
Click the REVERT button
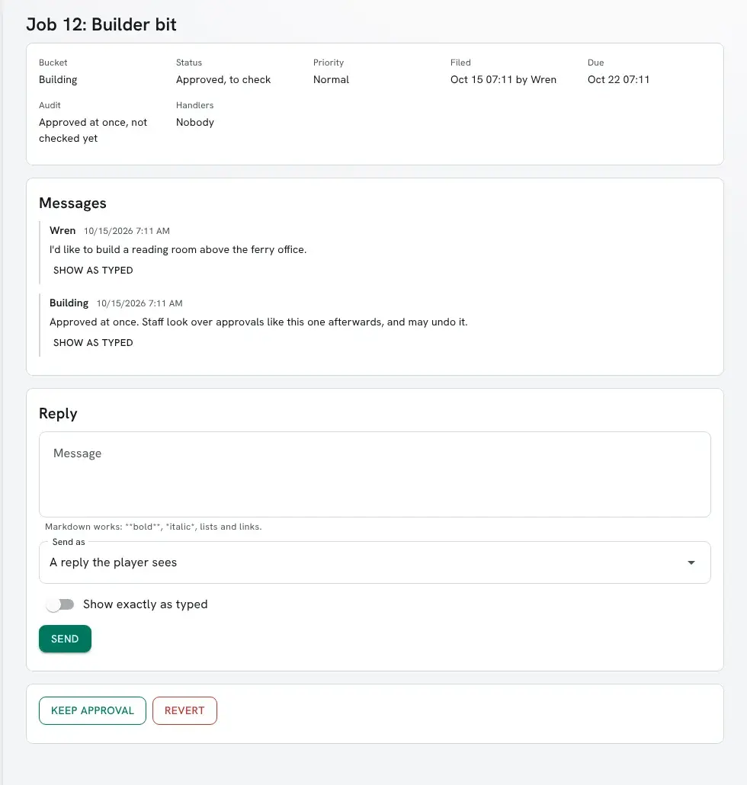(x=184, y=710)
